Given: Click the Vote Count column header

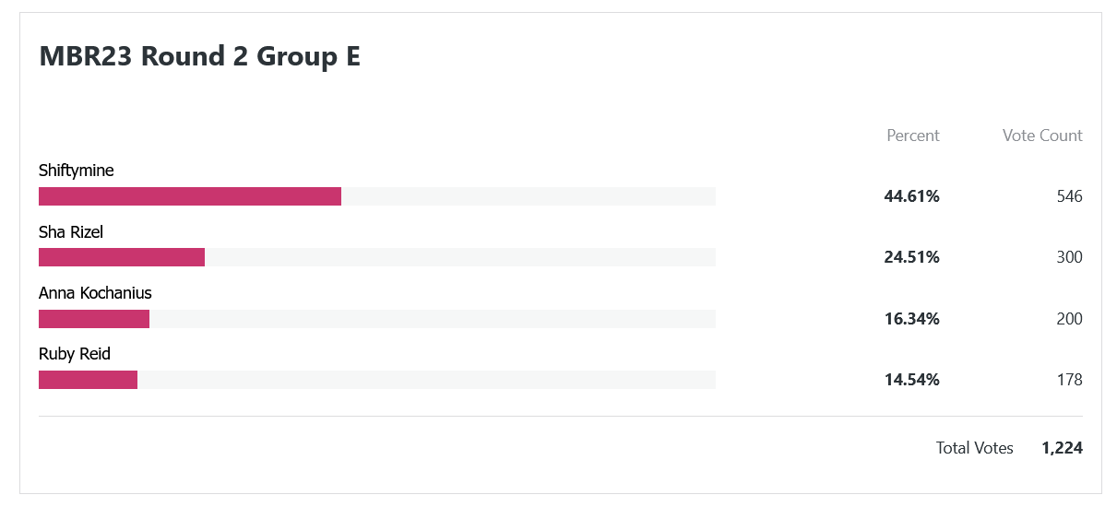Looking at the screenshot, I should [x=1042, y=136].
